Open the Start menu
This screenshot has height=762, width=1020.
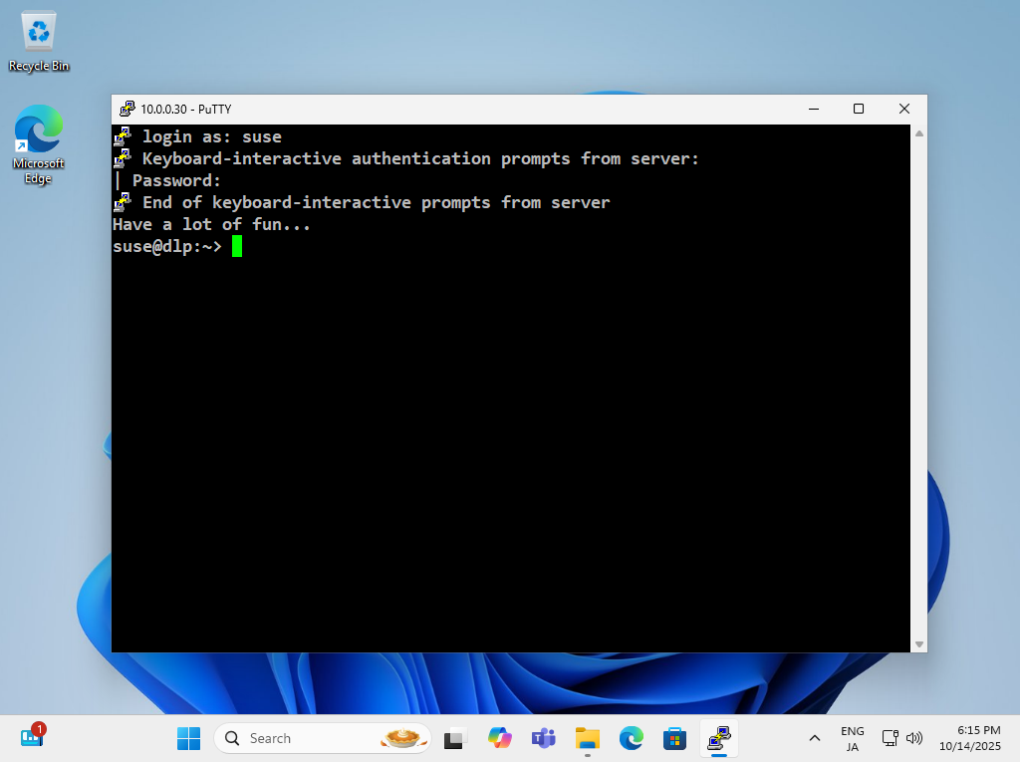188,738
